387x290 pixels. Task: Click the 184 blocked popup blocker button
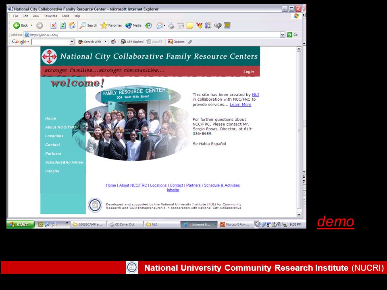click(132, 42)
